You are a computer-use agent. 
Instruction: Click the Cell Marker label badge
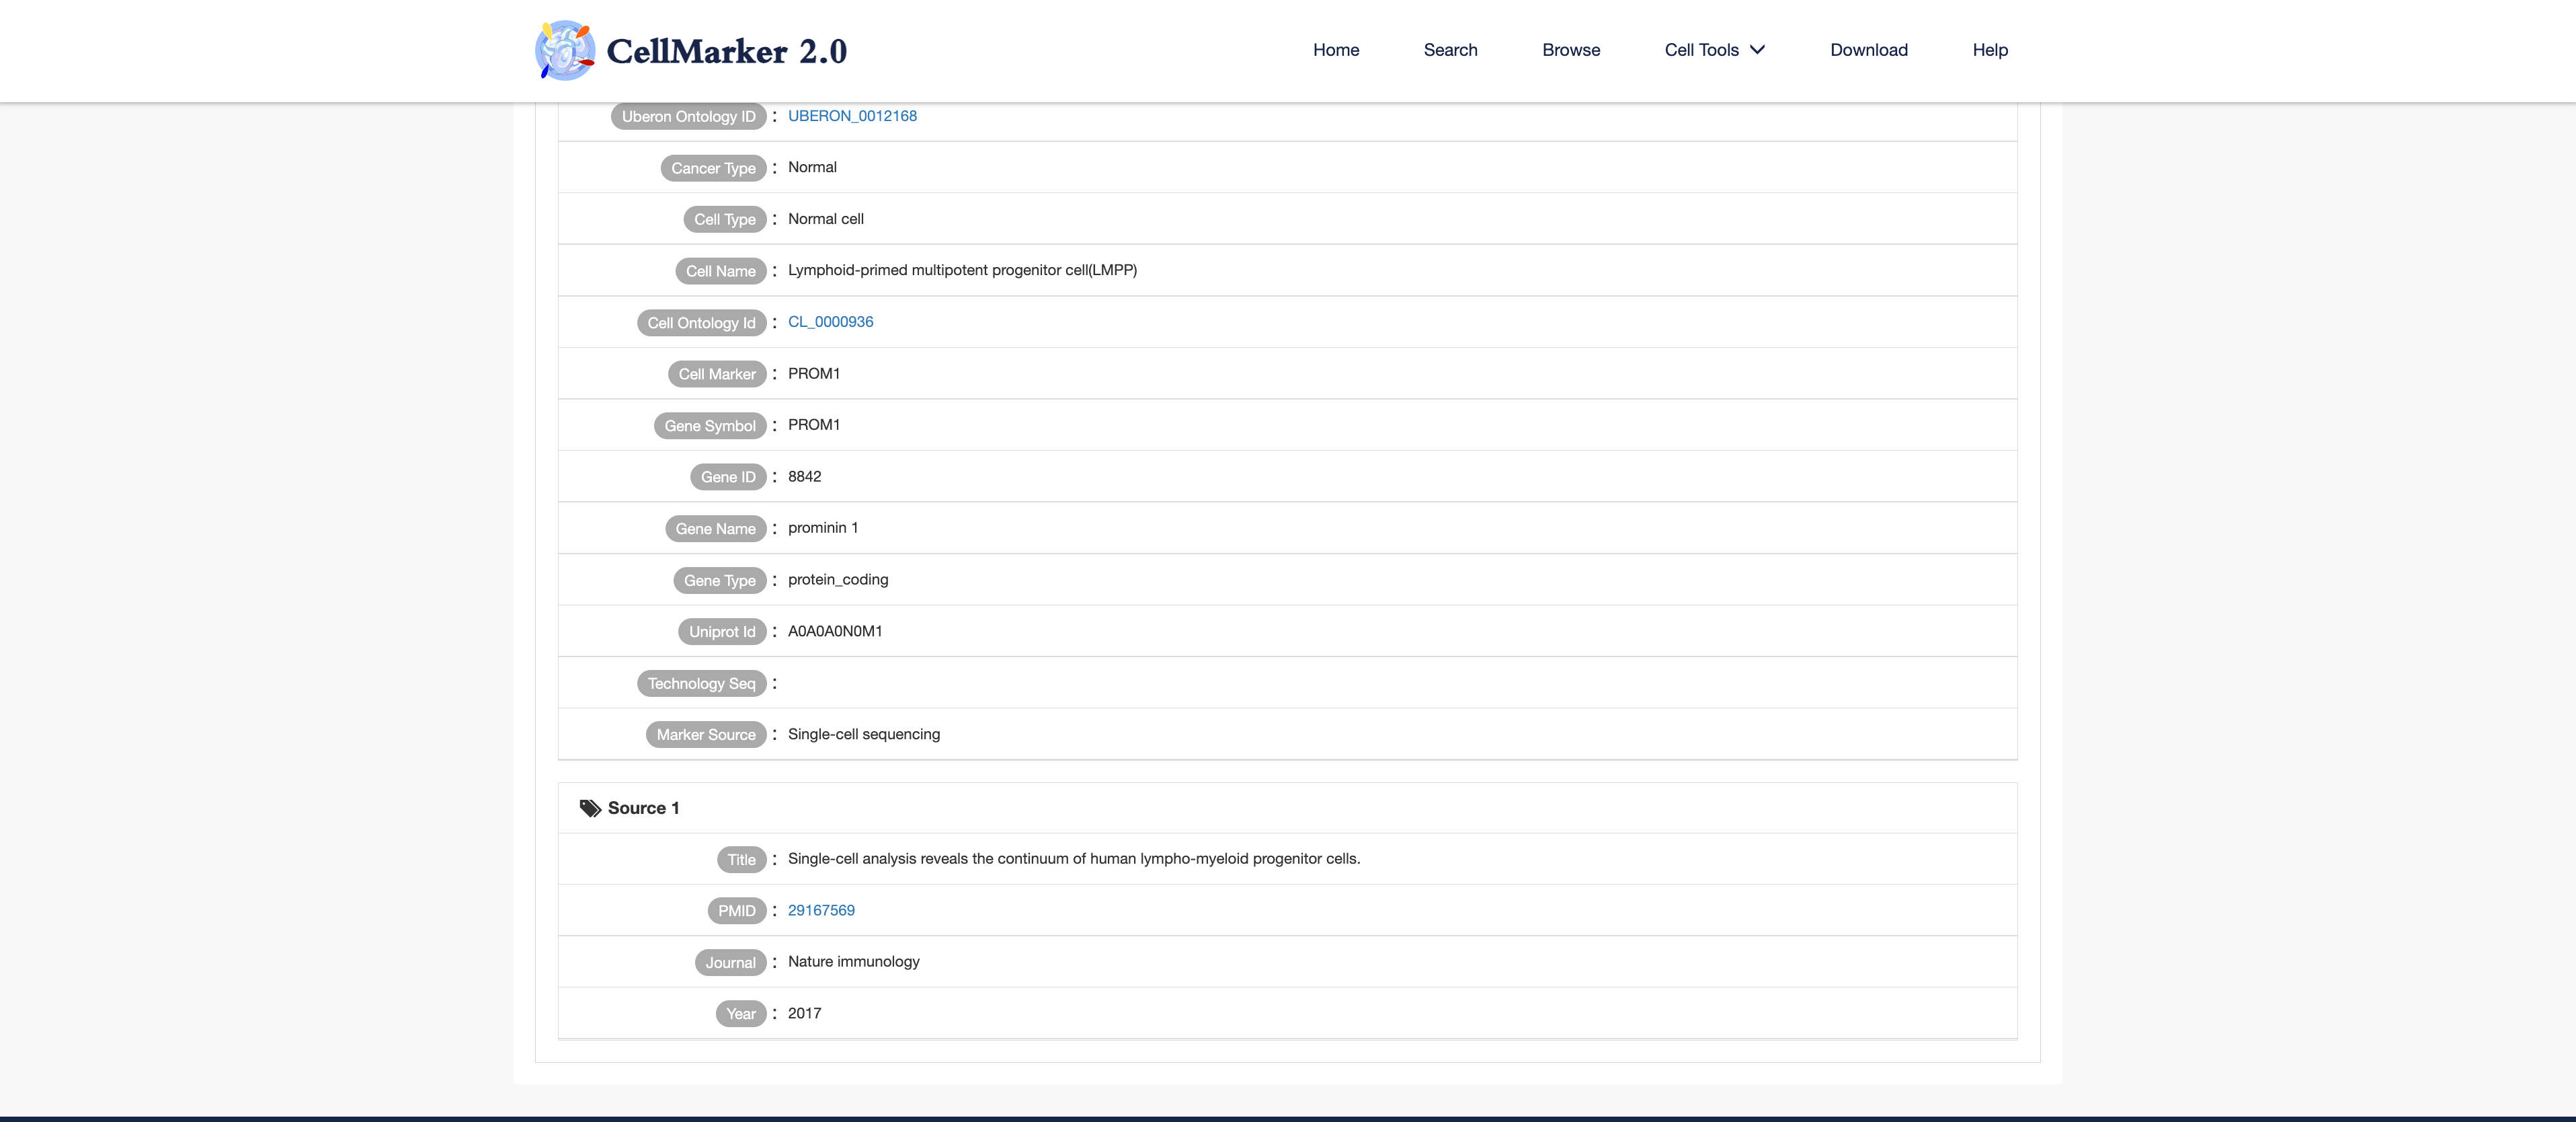(716, 374)
